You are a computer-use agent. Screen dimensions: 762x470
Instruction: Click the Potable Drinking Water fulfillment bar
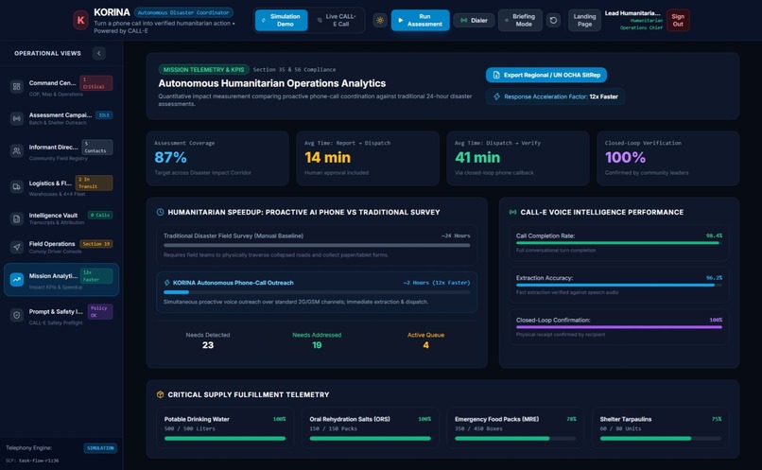pos(225,439)
